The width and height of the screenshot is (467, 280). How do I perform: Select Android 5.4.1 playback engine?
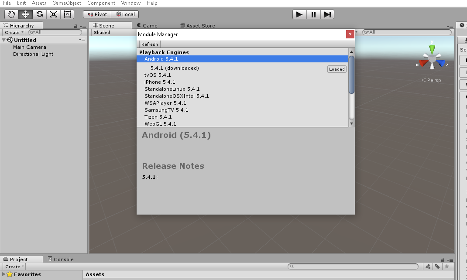pyautogui.click(x=242, y=59)
